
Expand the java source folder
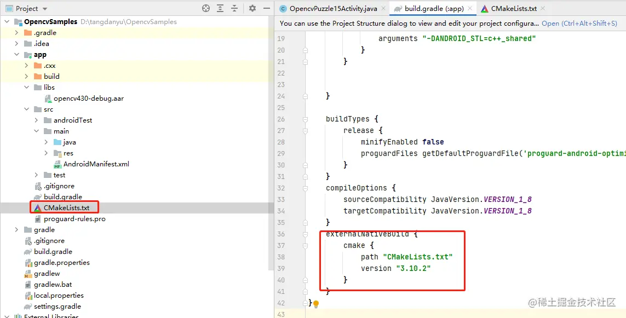pyautogui.click(x=47, y=142)
